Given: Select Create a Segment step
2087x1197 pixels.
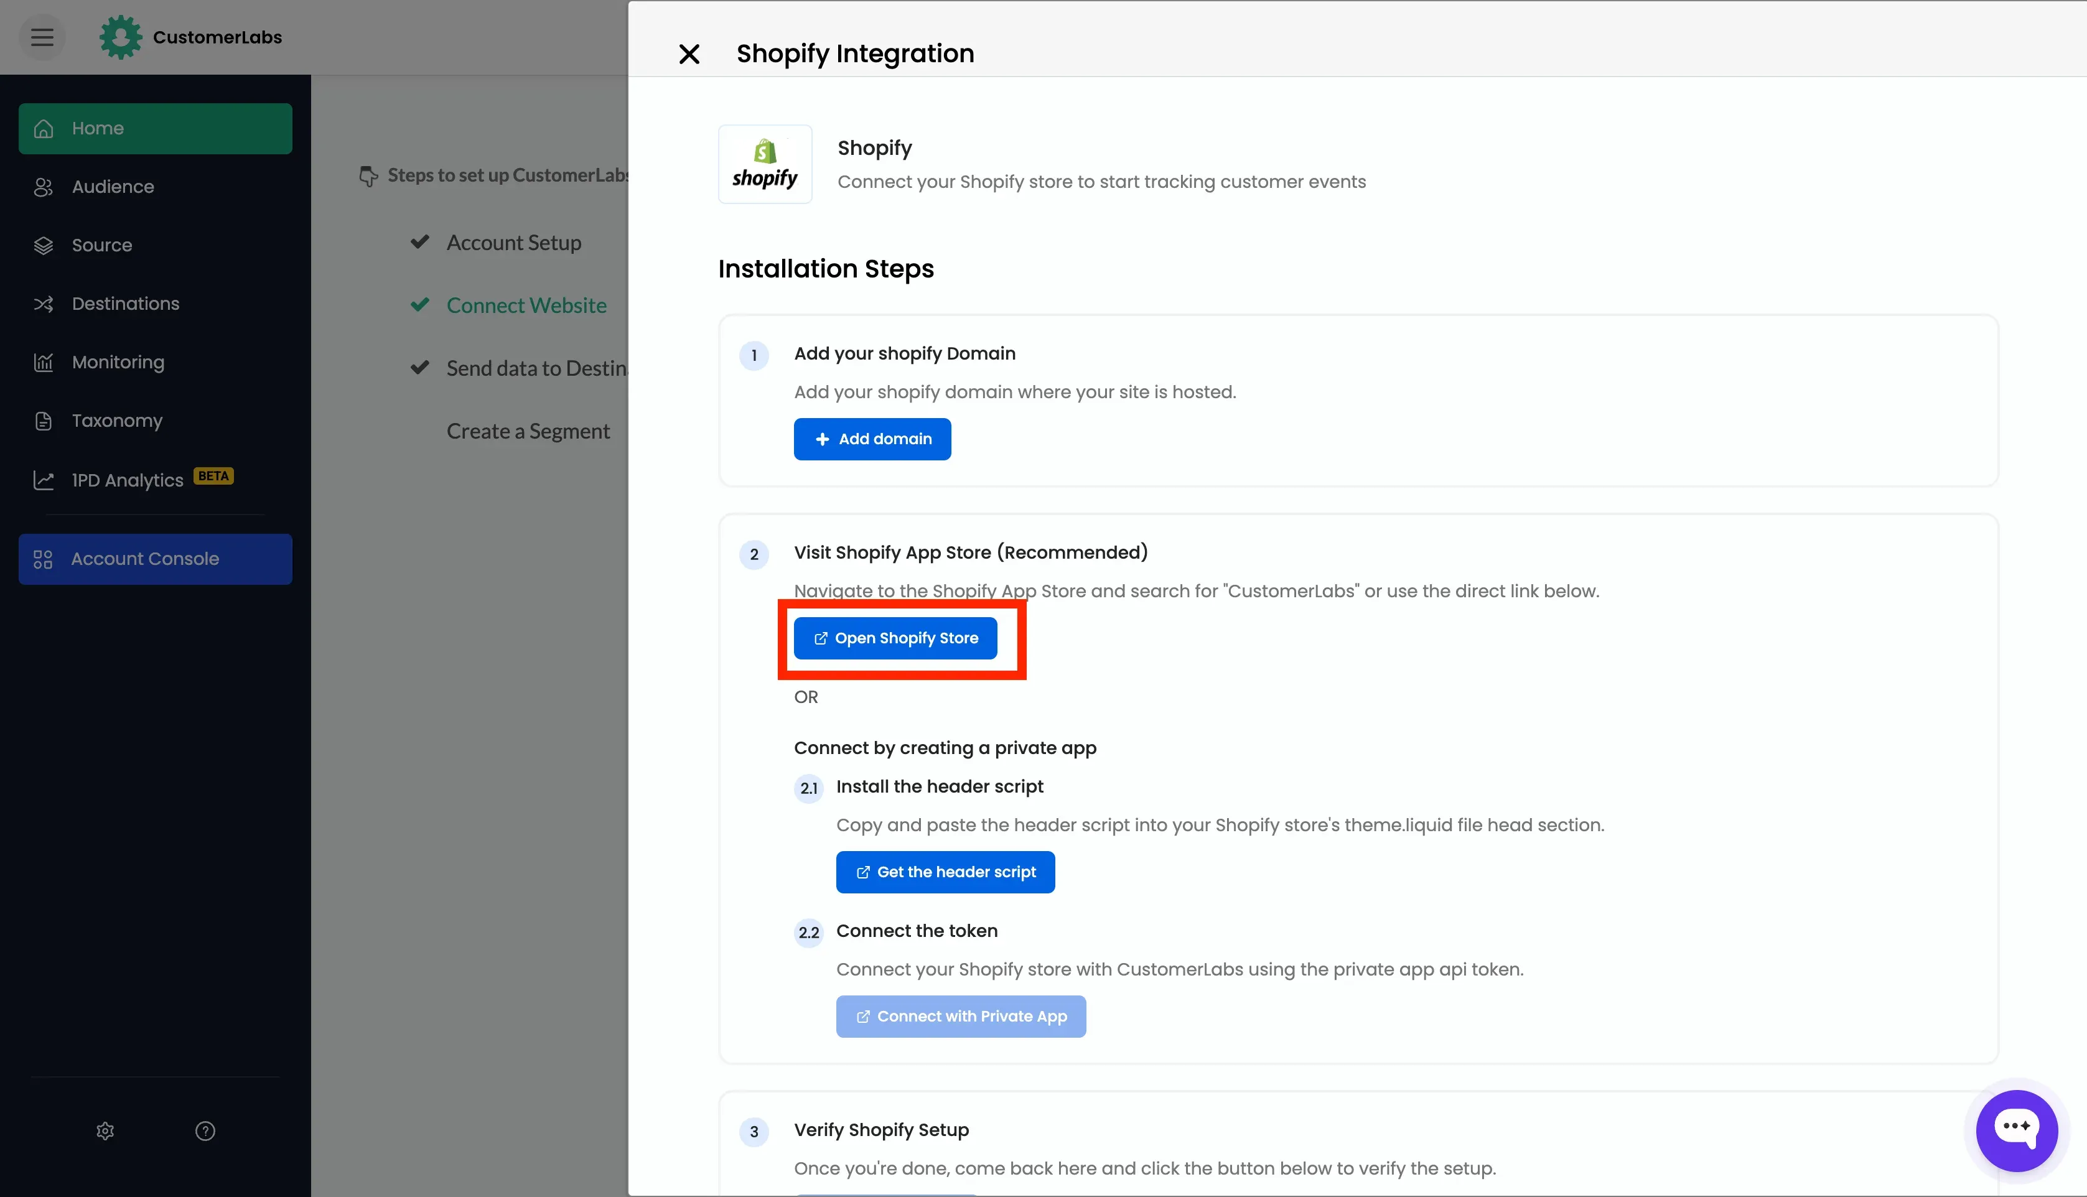Looking at the screenshot, I should pyautogui.click(x=528, y=431).
